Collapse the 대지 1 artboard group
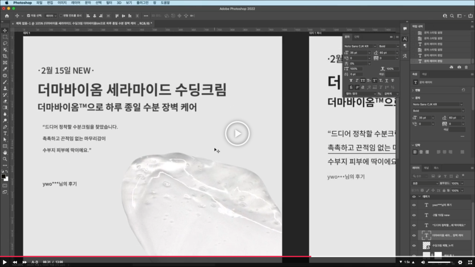The width and height of the screenshot is (475, 267). pyautogui.click(x=419, y=197)
